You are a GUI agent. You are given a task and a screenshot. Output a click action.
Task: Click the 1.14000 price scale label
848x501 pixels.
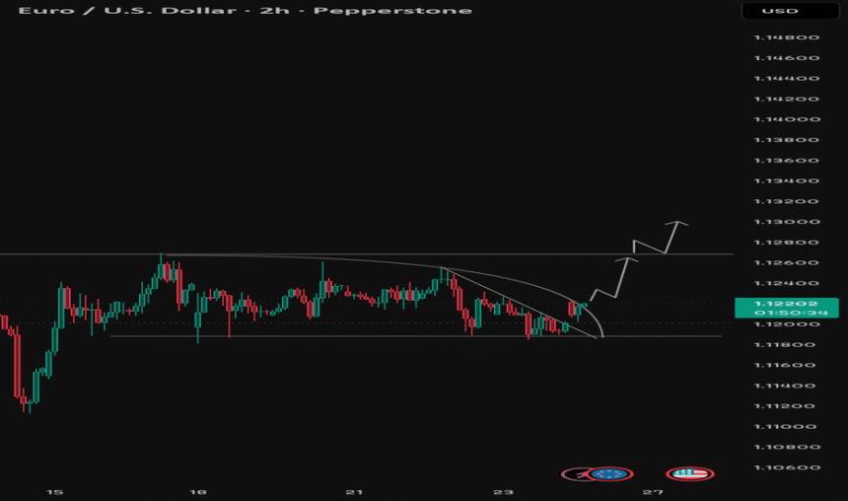[x=787, y=119]
